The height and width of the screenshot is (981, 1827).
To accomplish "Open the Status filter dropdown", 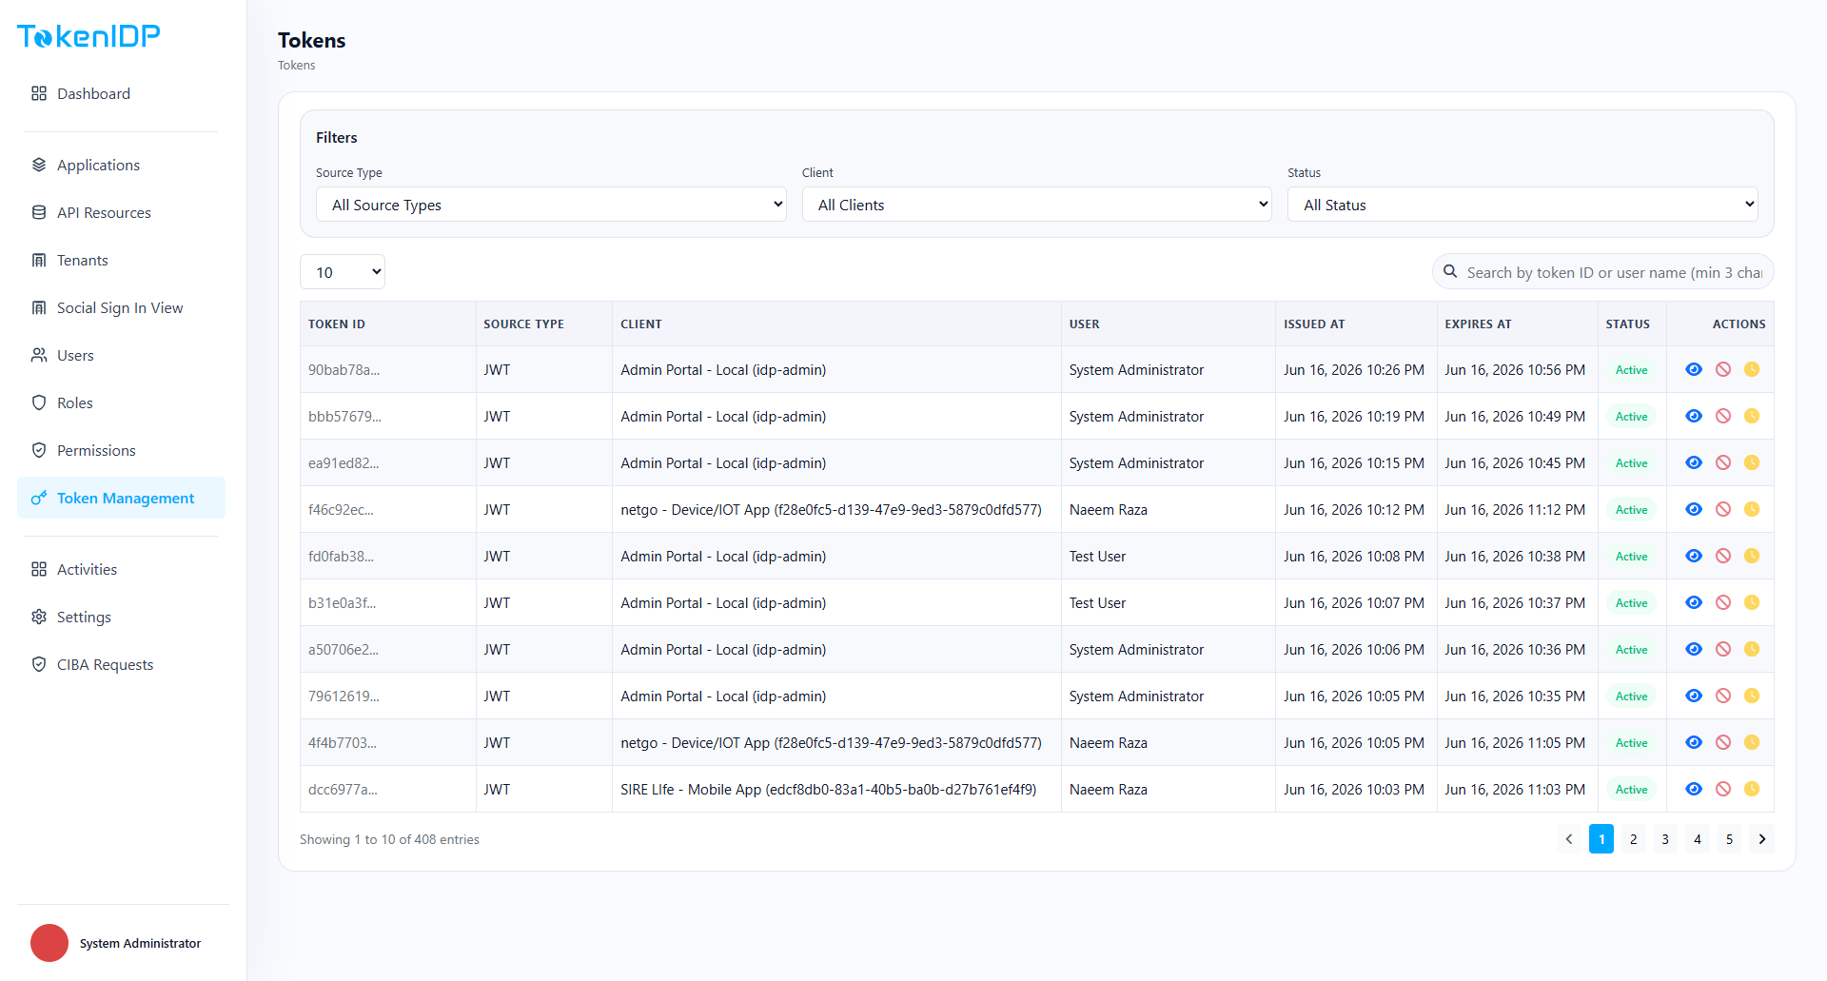I will point(1522,205).
